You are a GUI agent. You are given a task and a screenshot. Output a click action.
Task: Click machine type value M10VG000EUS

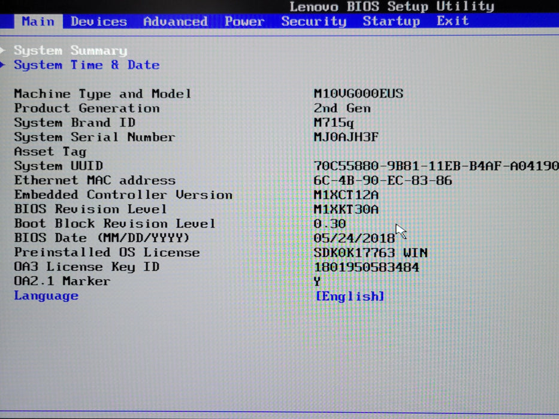[x=358, y=94]
